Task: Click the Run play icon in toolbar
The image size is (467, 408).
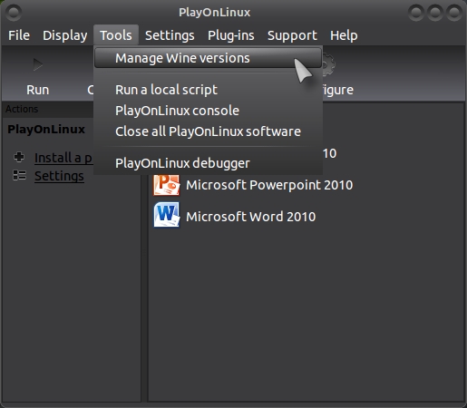Action: 38,64
